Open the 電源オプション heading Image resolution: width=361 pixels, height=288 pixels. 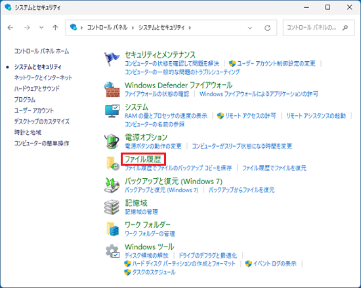coord(146,137)
